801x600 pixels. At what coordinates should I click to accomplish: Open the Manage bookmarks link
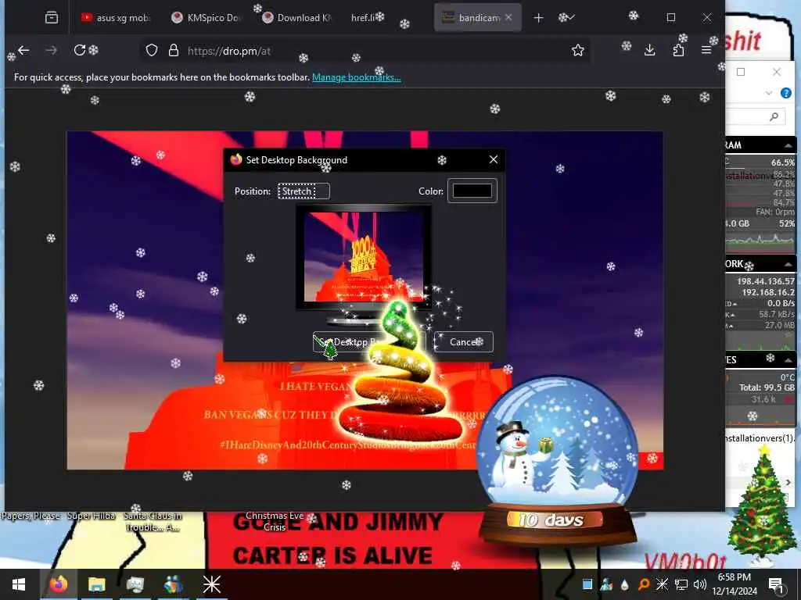pos(356,77)
